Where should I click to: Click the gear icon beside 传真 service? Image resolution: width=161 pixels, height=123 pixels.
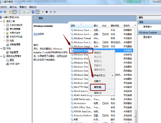(x=72, y=119)
